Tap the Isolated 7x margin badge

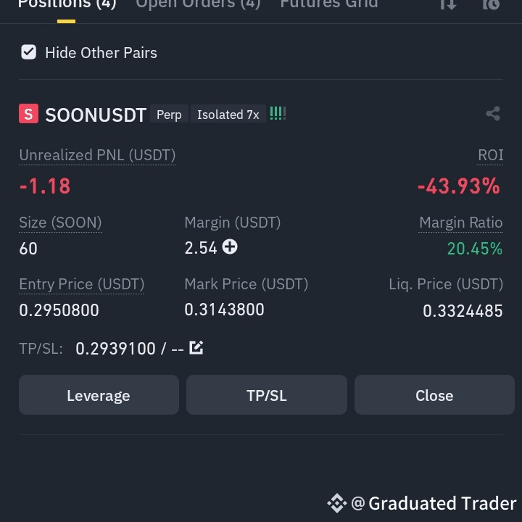(x=228, y=115)
